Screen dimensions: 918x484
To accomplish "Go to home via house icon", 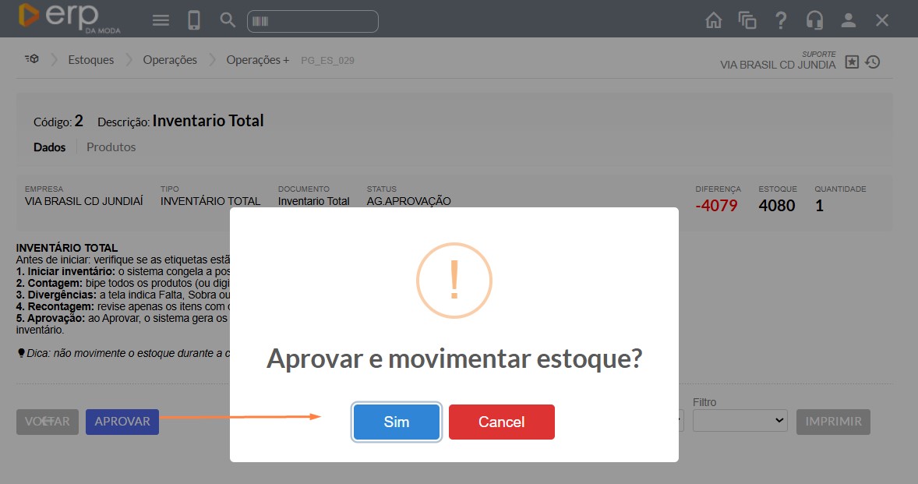I will pyautogui.click(x=713, y=20).
